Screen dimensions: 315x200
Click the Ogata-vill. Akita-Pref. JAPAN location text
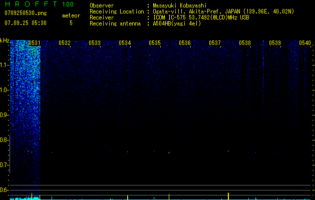tap(223, 12)
